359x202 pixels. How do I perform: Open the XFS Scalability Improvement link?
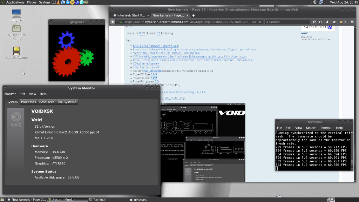click(190, 56)
